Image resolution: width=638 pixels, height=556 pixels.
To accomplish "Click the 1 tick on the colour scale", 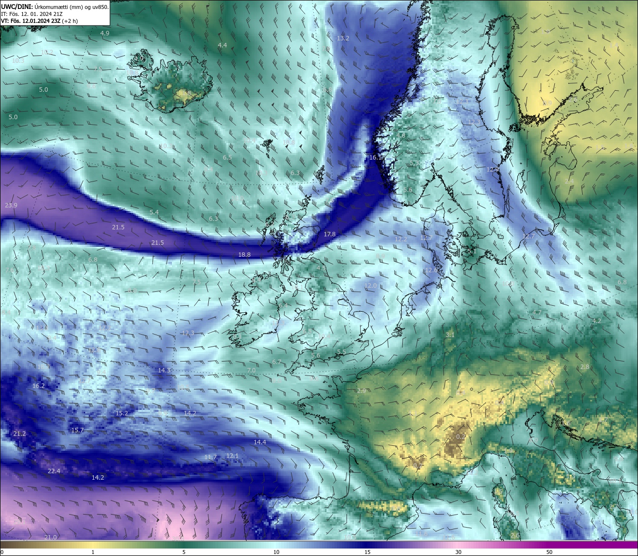I will [93, 552].
